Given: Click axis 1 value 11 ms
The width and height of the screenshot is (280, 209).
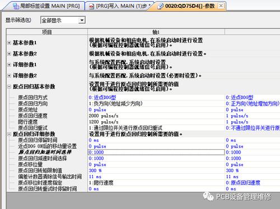Looking at the screenshot, I should click(x=95, y=177).
